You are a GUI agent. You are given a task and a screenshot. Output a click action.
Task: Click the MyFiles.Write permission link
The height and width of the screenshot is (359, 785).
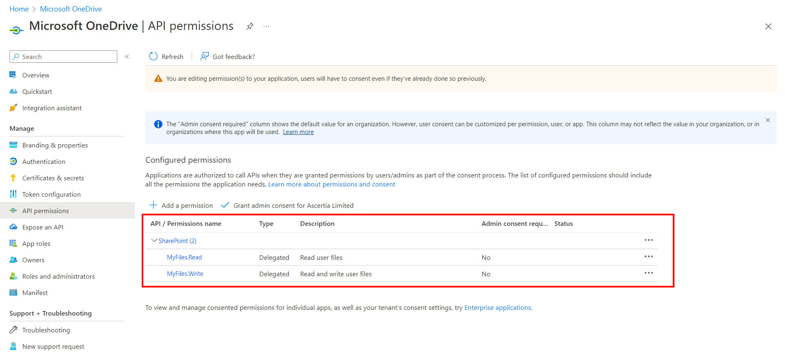(x=185, y=274)
